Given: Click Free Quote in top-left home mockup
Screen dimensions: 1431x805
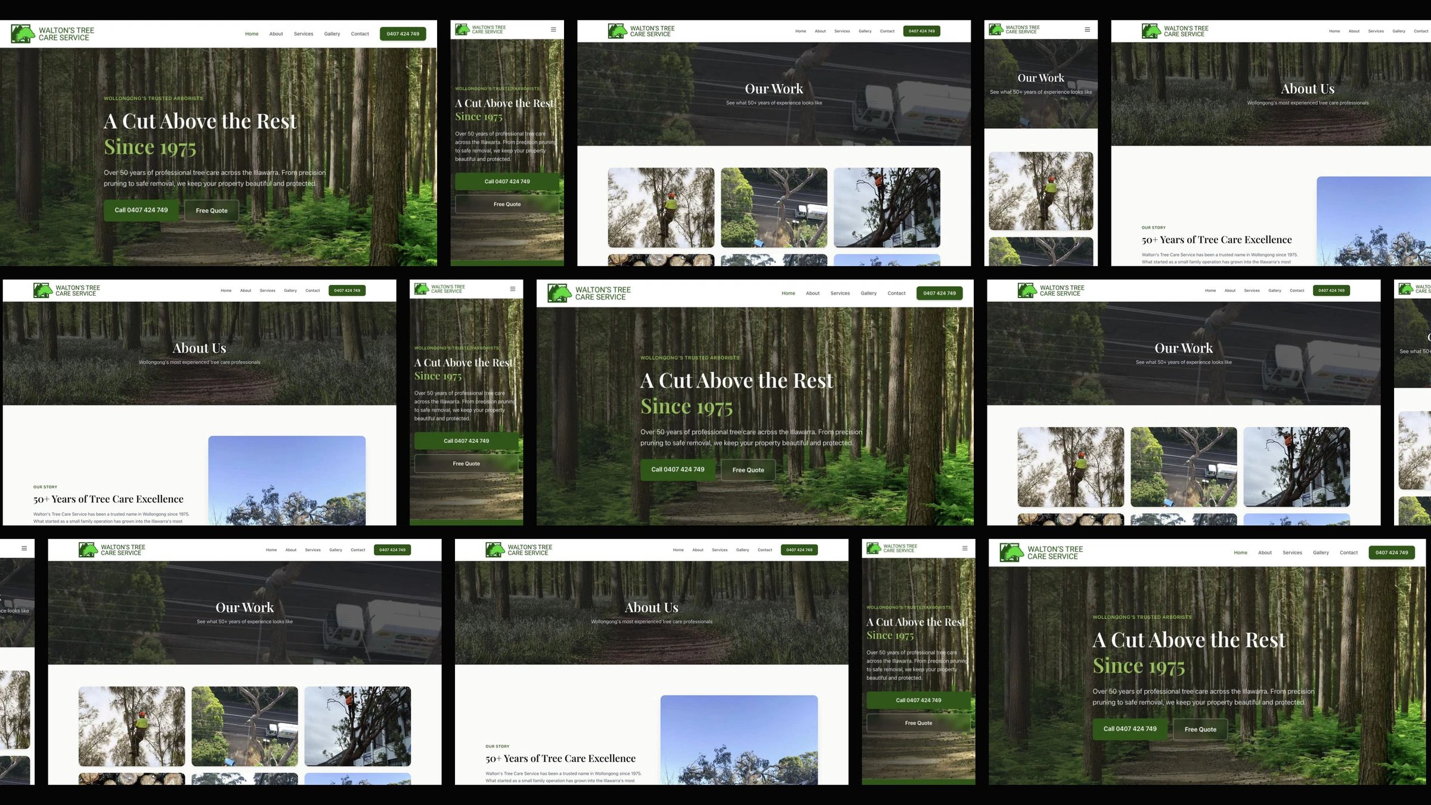Looking at the screenshot, I should [212, 210].
